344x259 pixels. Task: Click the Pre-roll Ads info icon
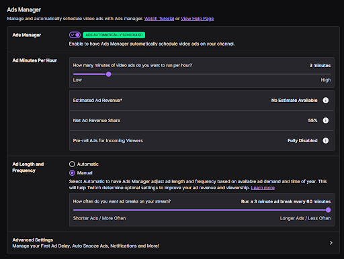pyautogui.click(x=325, y=140)
